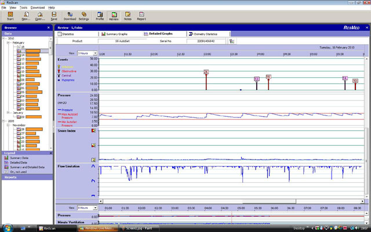The width and height of the screenshot is (371, 232).
Task: Select November day 25 in tree
Action: [x=28, y=142]
